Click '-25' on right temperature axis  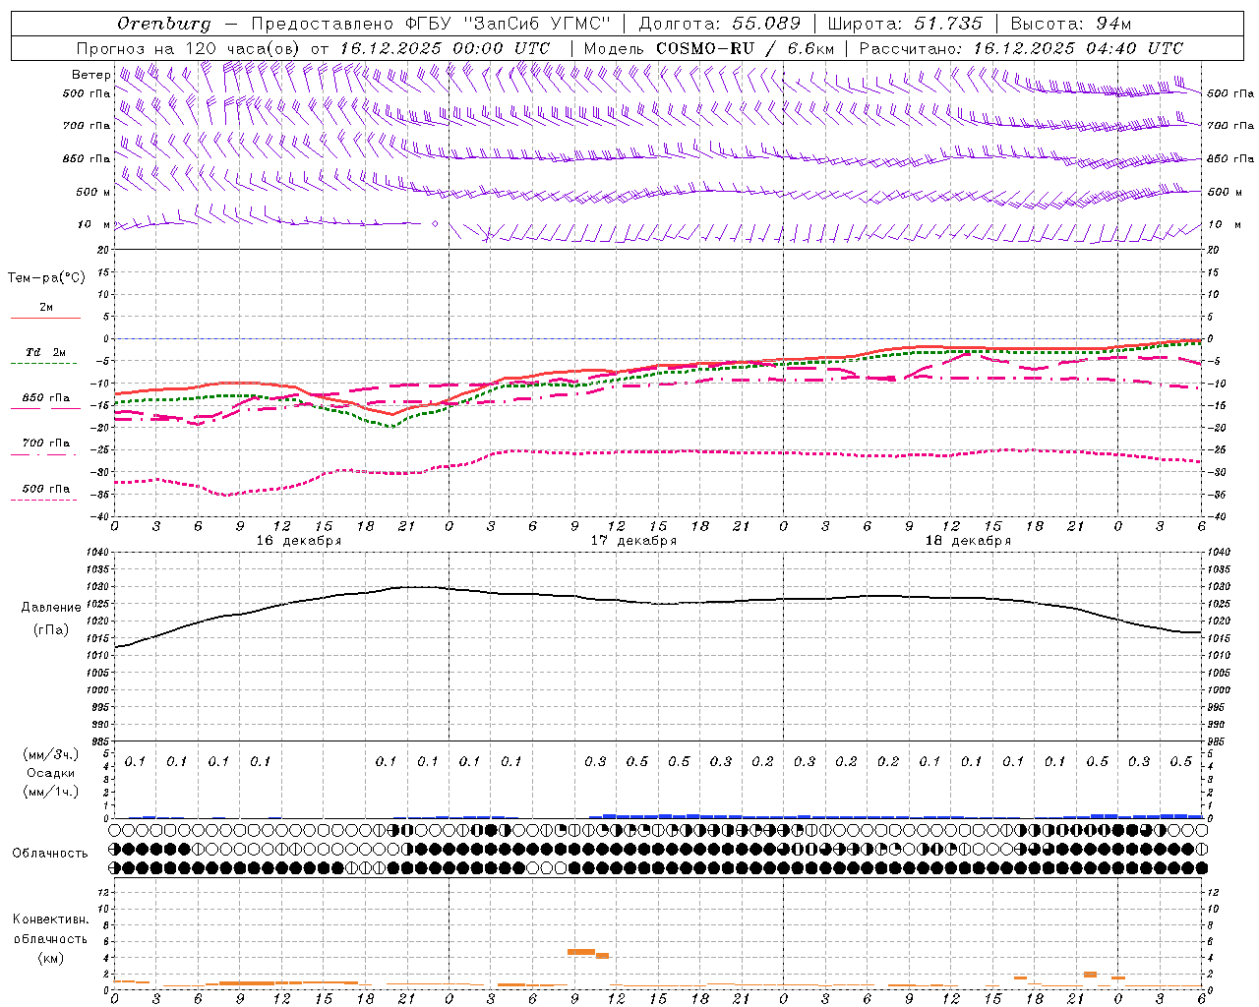1218,450
